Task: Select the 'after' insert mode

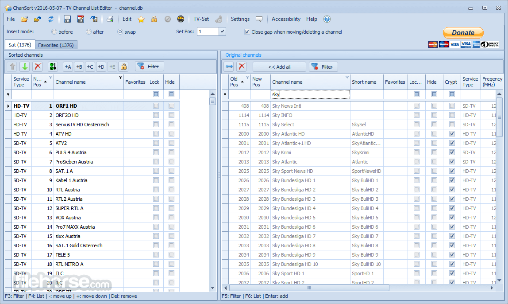Action: 89,32
